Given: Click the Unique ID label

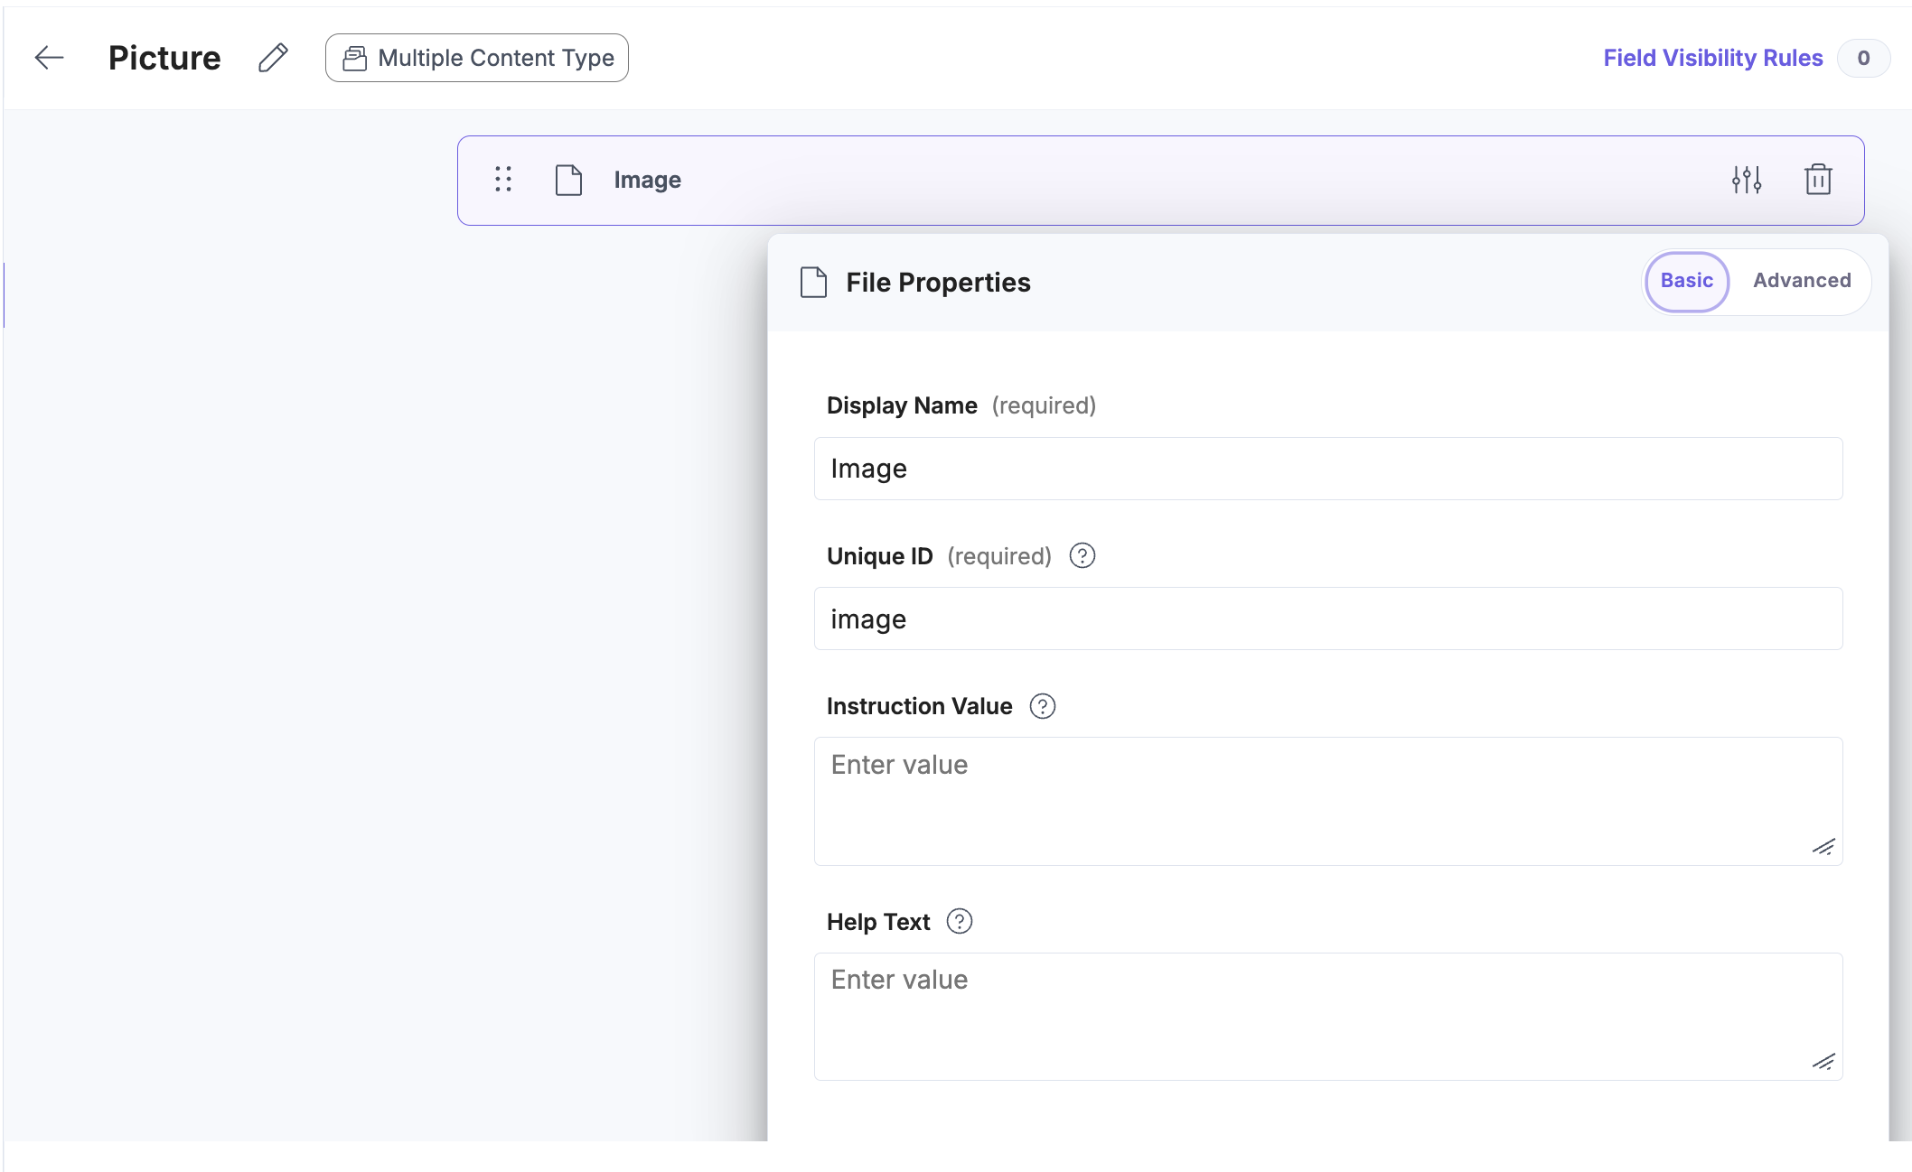Looking at the screenshot, I should [879, 556].
